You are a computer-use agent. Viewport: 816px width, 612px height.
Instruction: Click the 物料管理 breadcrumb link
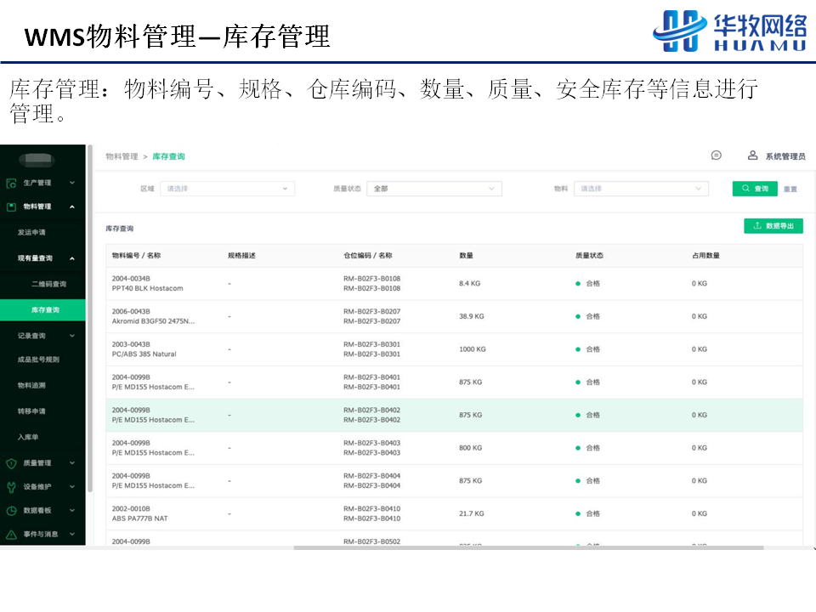pos(122,156)
